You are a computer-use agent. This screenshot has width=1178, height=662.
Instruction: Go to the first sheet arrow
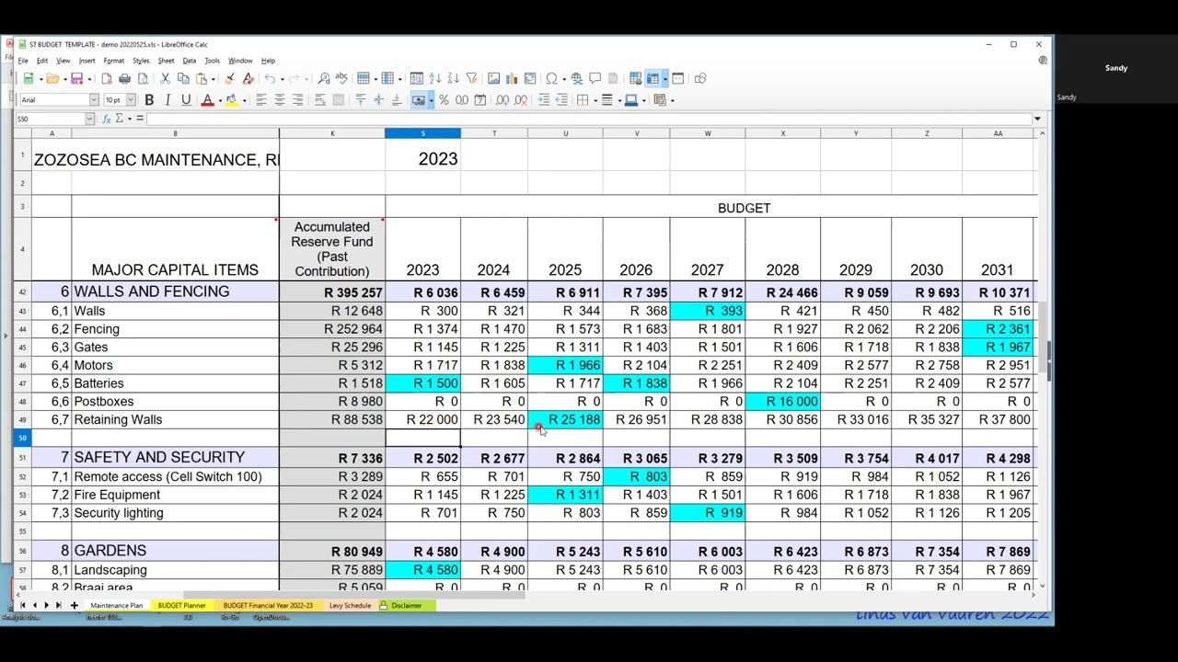tap(22, 605)
